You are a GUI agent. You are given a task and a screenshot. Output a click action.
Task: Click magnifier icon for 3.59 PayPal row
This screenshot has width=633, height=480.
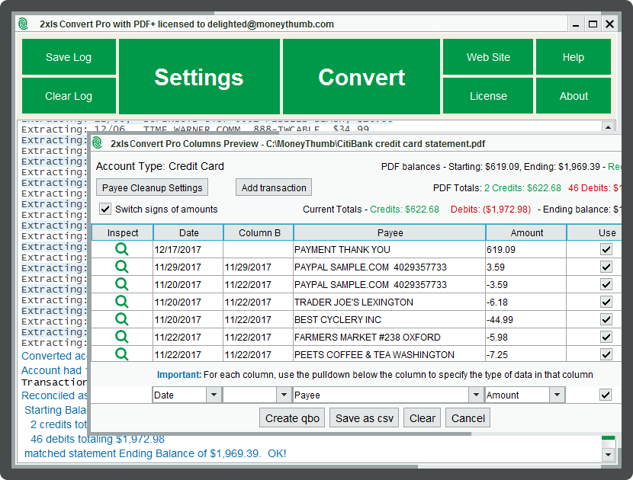[x=122, y=267]
